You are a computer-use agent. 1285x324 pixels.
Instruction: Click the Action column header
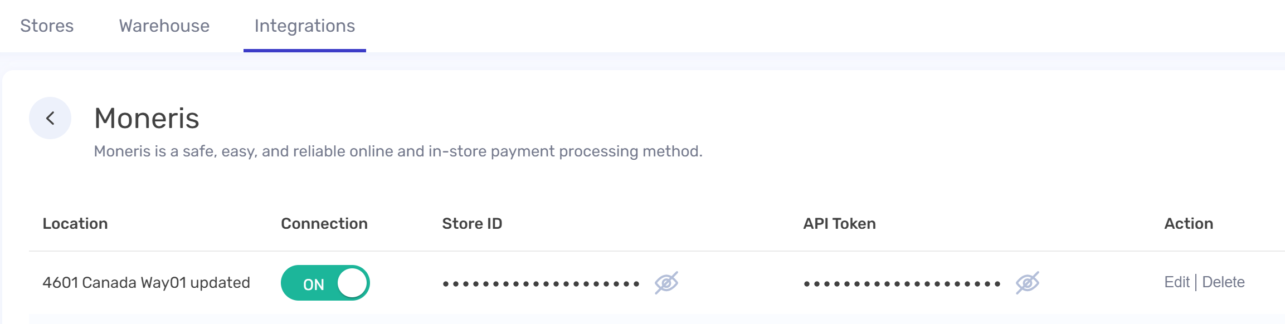pos(1189,223)
